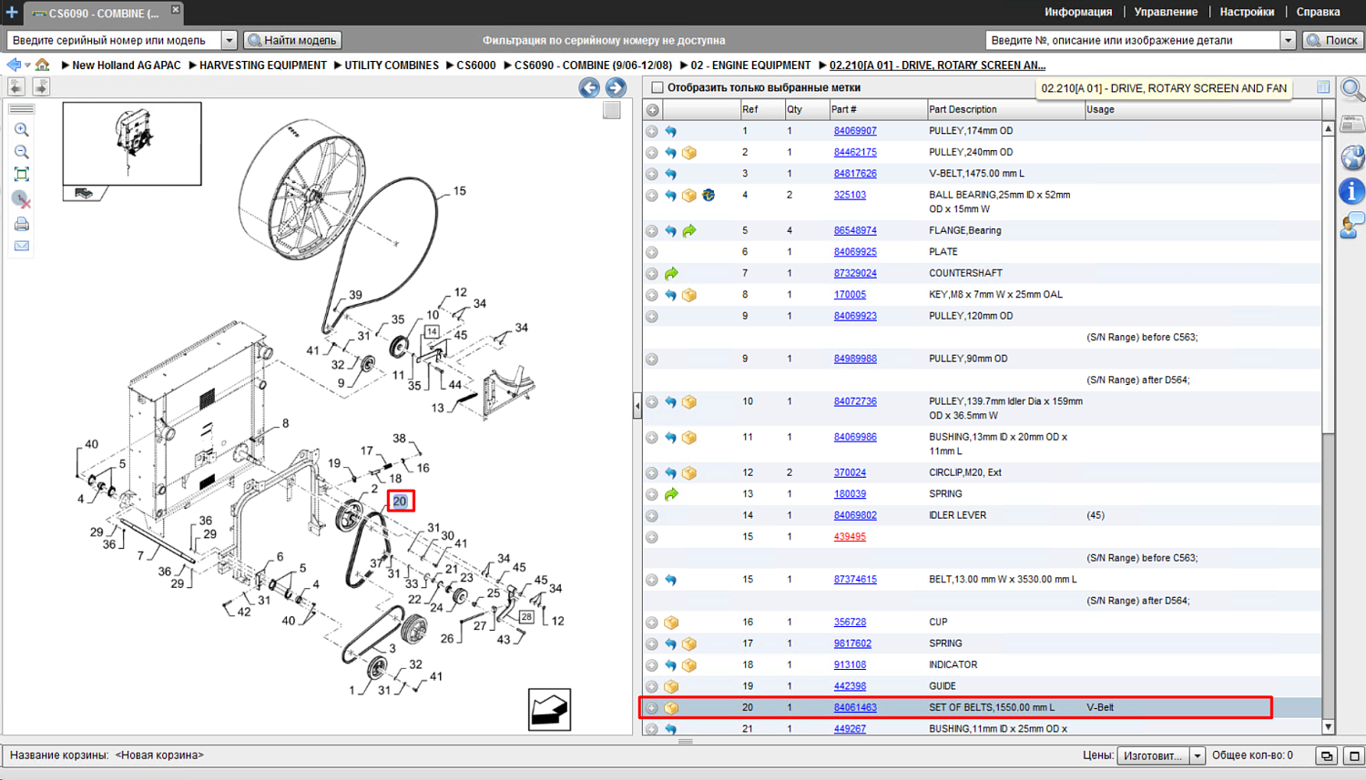The height and width of the screenshot is (780, 1366).
Task: Click green arrow icon for COUNTERSHAFT row
Action: coord(671,274)
